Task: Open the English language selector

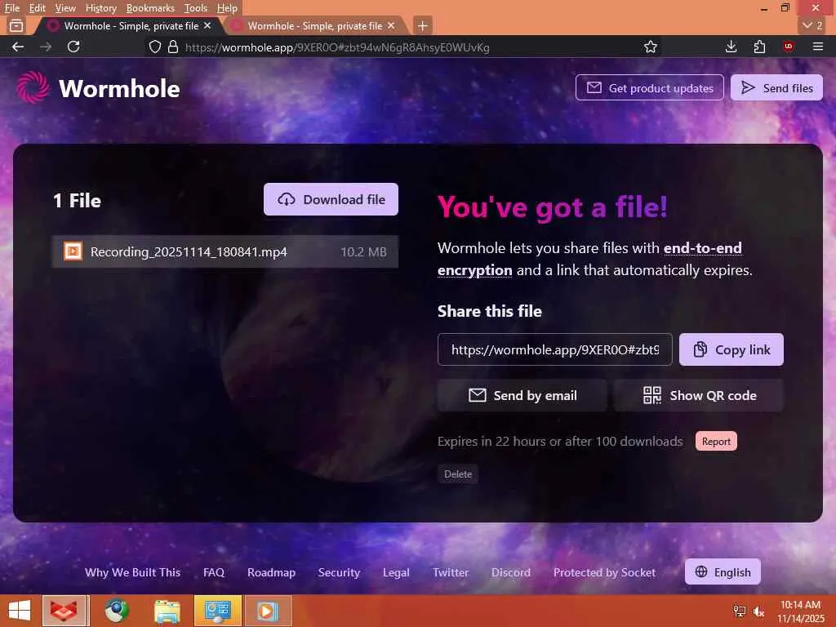Action: tap(723, 571)
